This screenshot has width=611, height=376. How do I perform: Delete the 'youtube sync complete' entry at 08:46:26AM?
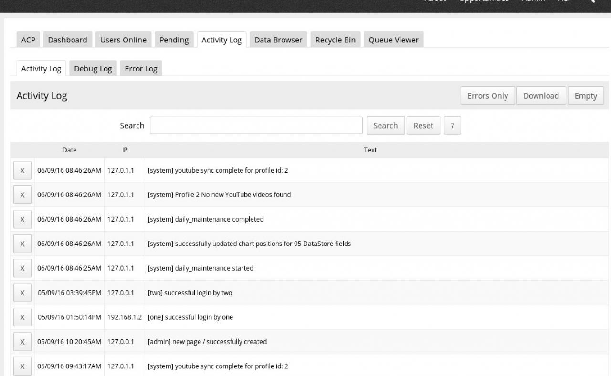[22, 170]
